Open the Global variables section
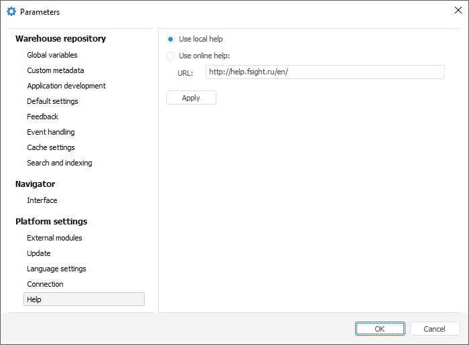 pos(52,55)
